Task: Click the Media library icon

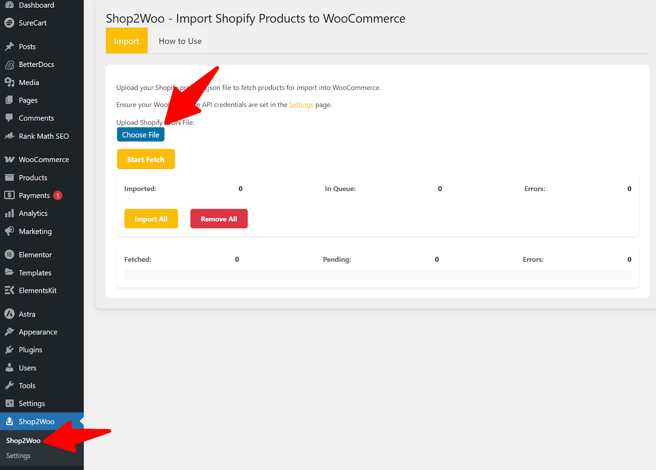Action: (x=9, y=82)
